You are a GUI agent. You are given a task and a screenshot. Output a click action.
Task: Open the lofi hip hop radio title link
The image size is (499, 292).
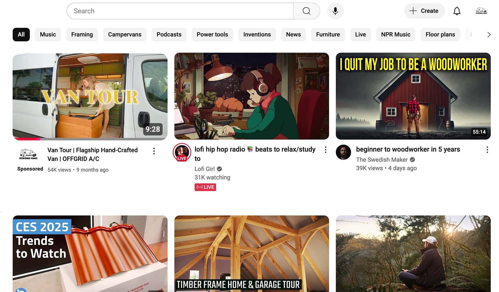click(x=255, y=154)
